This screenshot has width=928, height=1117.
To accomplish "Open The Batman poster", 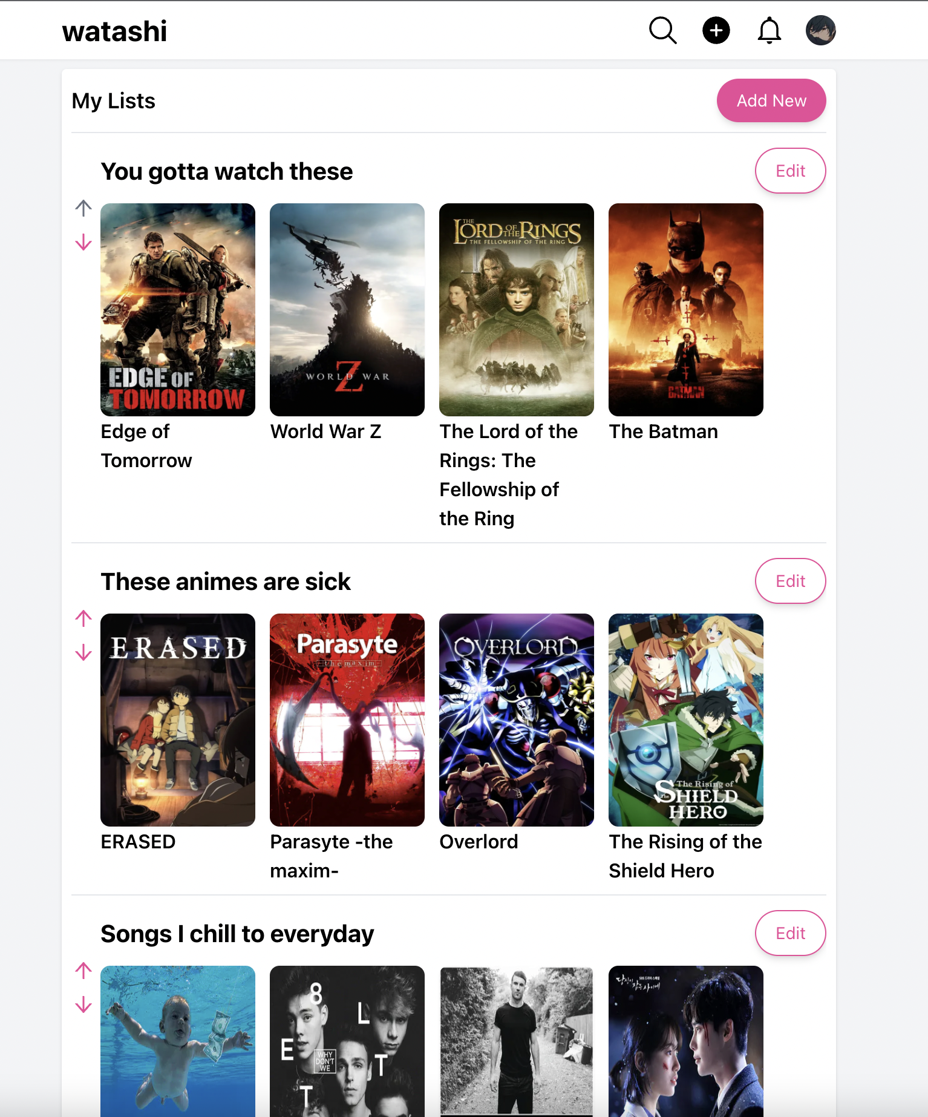I will click(x=686, y=310).
